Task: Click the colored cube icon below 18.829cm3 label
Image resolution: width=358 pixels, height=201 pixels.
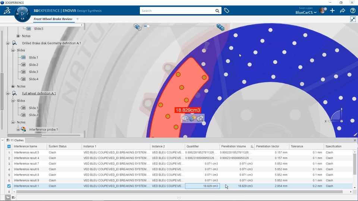Action: 192,118
